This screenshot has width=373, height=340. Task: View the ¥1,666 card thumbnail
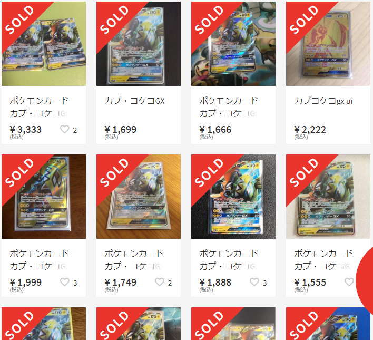tap(233, 44)
